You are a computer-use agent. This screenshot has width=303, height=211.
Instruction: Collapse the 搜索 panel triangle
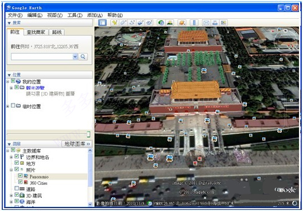(9, 23)
